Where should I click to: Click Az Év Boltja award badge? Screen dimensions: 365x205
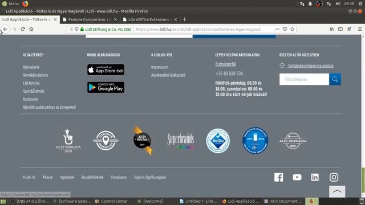pos(143,141)
